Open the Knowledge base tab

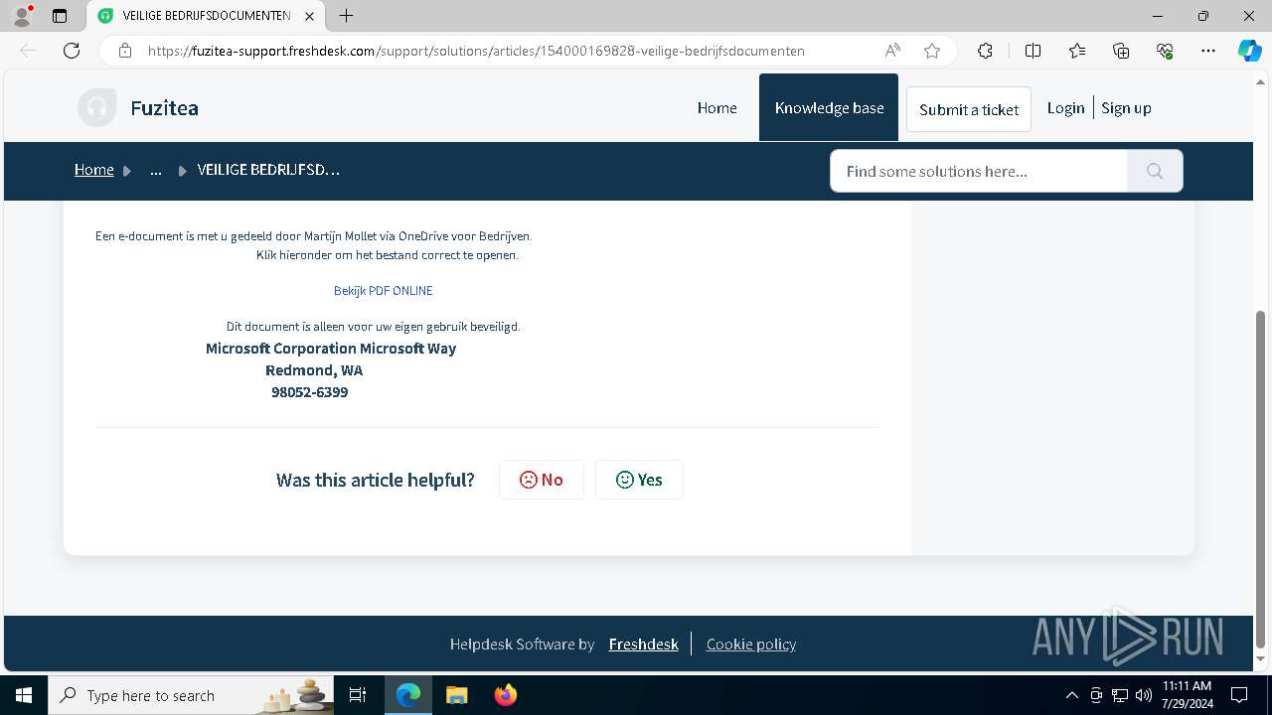829,107
